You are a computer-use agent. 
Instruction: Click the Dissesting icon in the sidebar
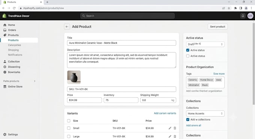click(x=5, y=67)
